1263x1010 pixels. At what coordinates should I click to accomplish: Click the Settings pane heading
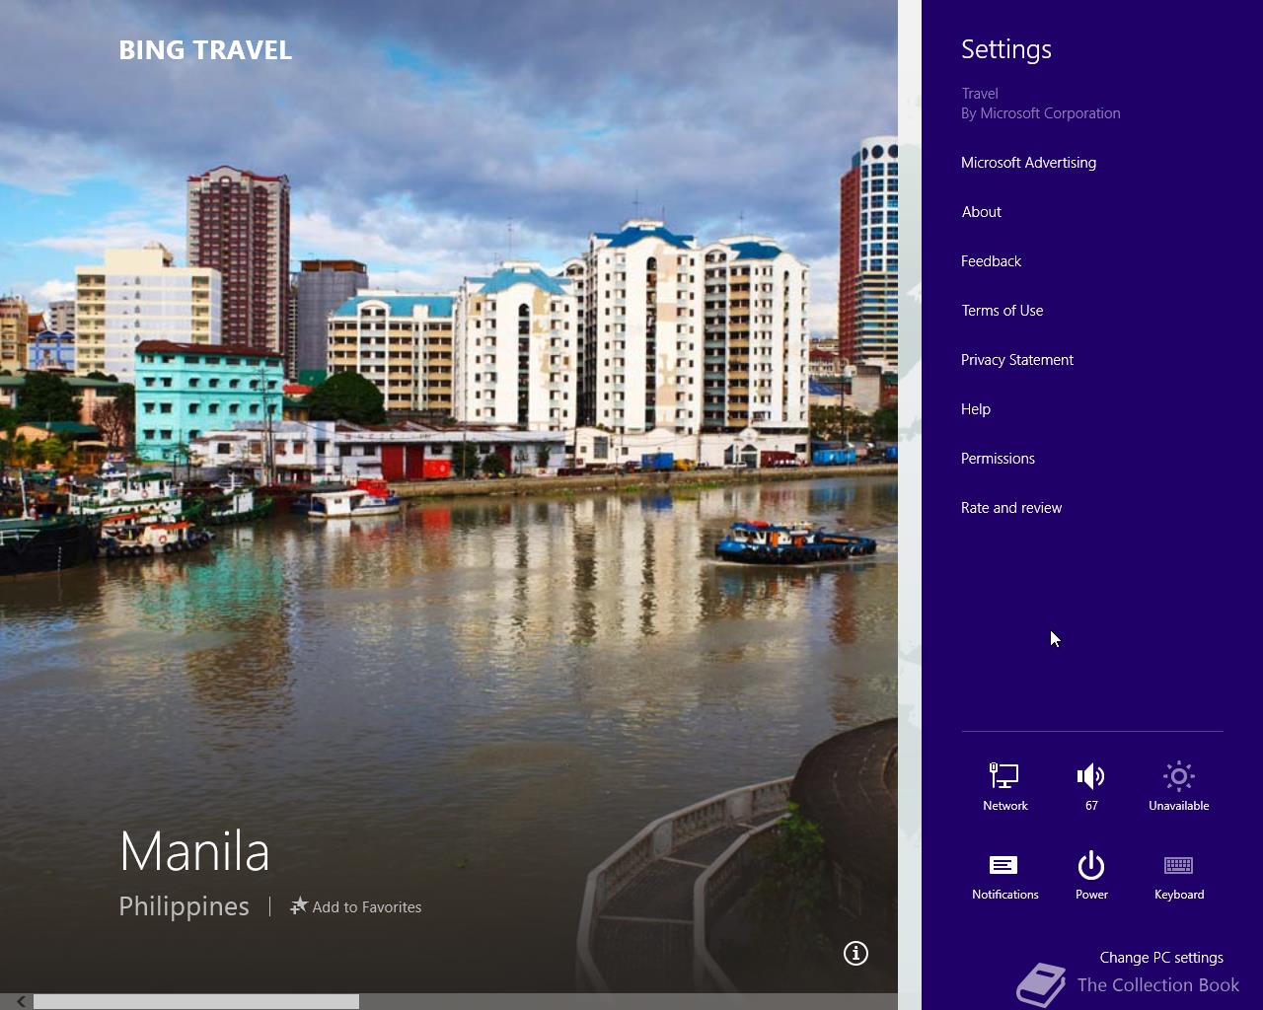(1006, 49)
